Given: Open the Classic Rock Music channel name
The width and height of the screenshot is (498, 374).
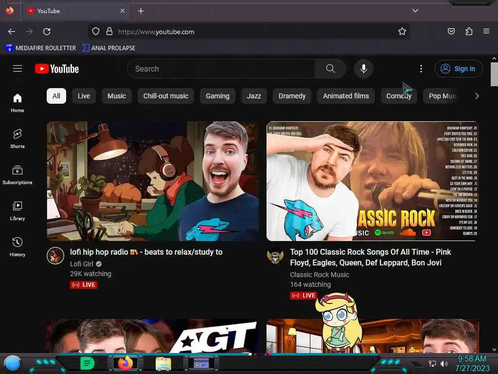Looking at the screenshot, I should pos(320,275).
